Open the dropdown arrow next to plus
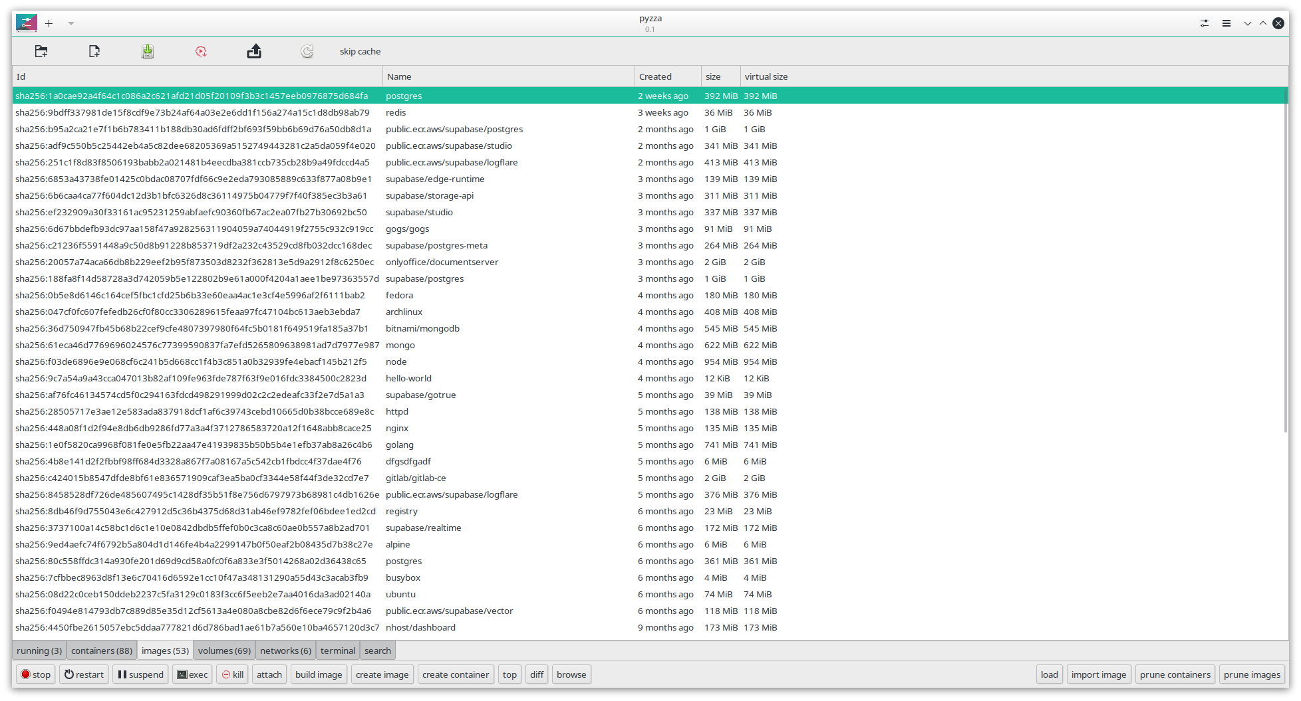This screenshot has height=701, width=1301. point(71,23)
